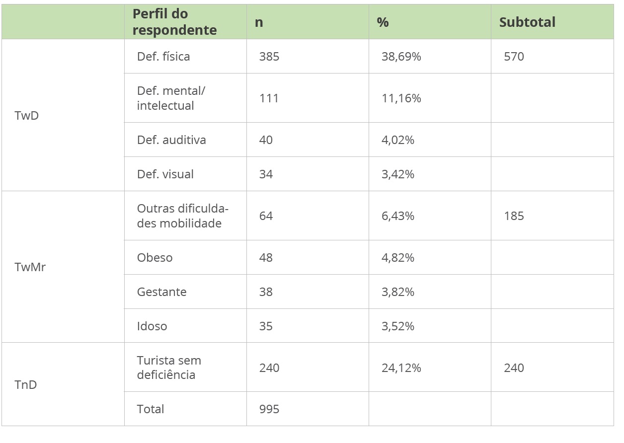Click the "Perfil do respondente" column header
This screenshot has height=443, width=624.
click(x=174, y=22)
